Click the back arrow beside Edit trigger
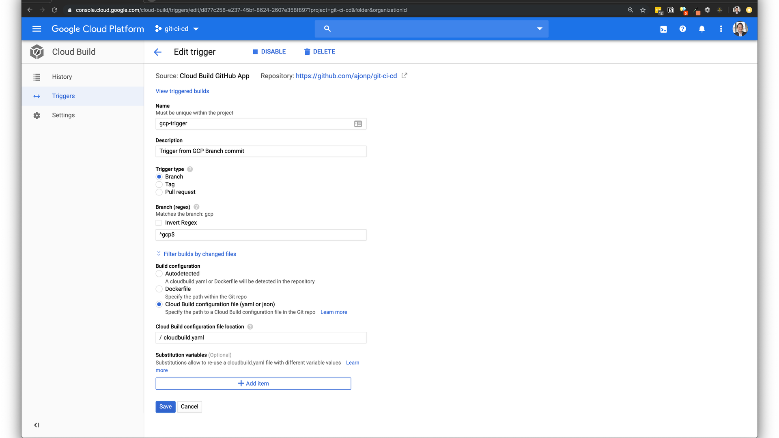 tap(158, 52)
